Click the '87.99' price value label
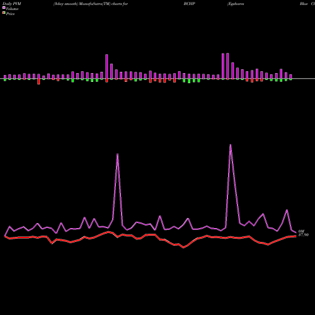Image resolution: width=315 pixels, height=315 pixels. click(304, 235)
